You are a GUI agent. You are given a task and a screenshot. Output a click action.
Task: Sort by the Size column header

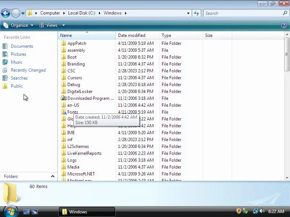(217, 35)
